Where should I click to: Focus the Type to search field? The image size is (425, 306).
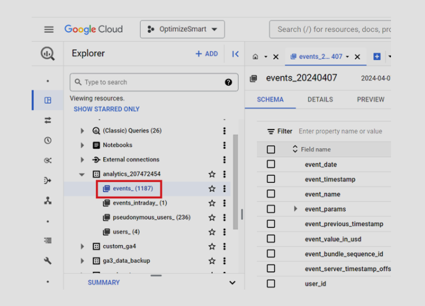154,82
